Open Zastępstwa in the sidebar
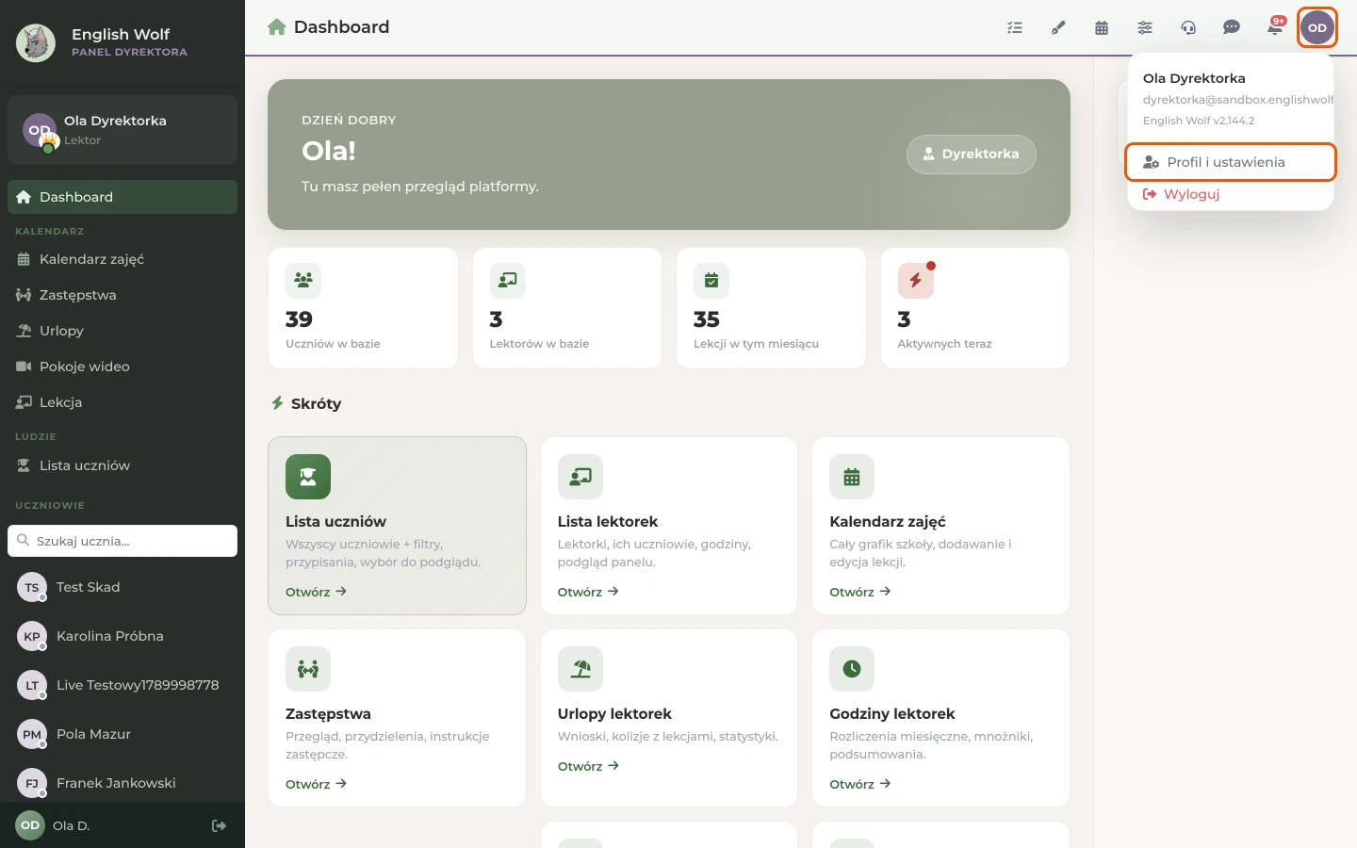The width and height of the screenshot is (1357, 848). (123, 295)
